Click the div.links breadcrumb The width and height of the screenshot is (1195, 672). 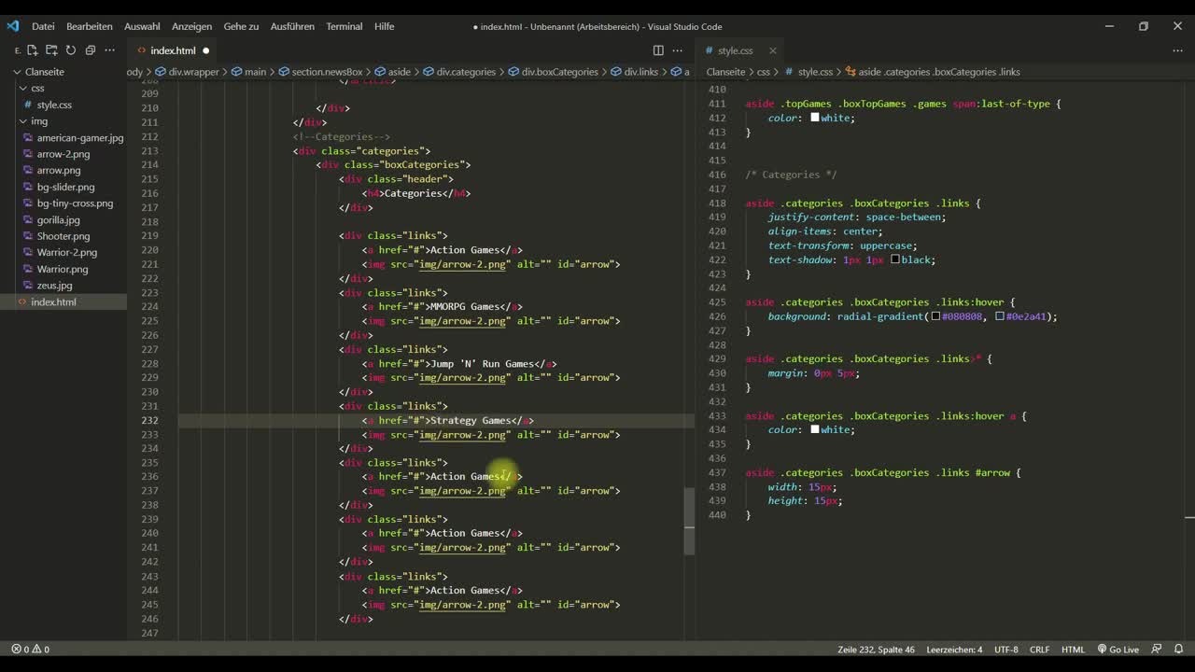coord(640,72)
